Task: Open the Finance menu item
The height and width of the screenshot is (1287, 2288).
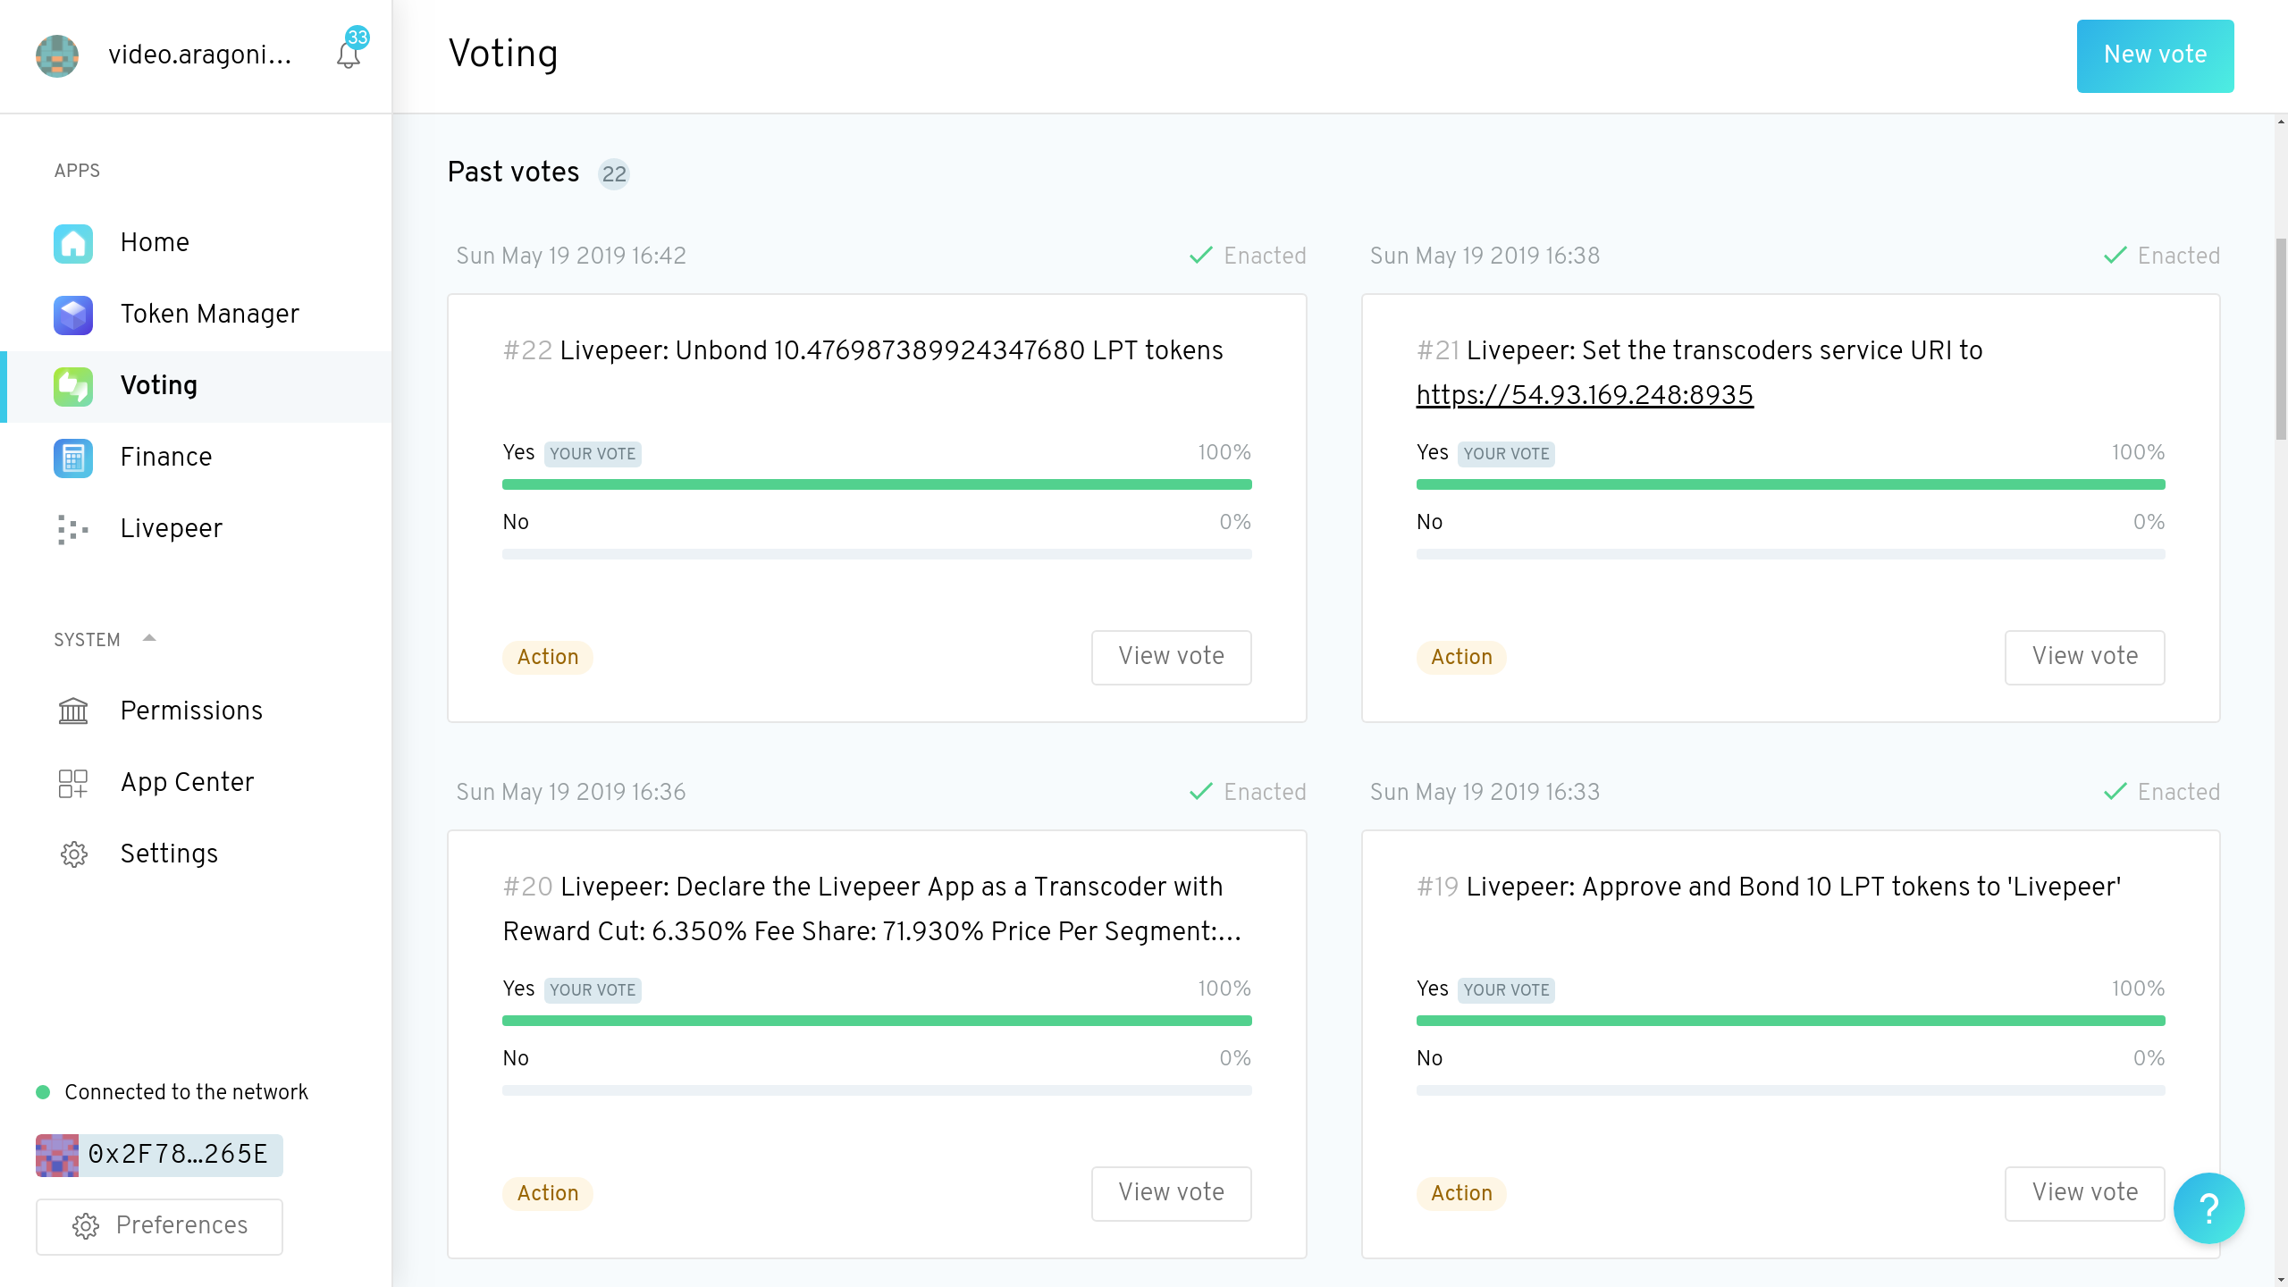Action: point(196,458)
